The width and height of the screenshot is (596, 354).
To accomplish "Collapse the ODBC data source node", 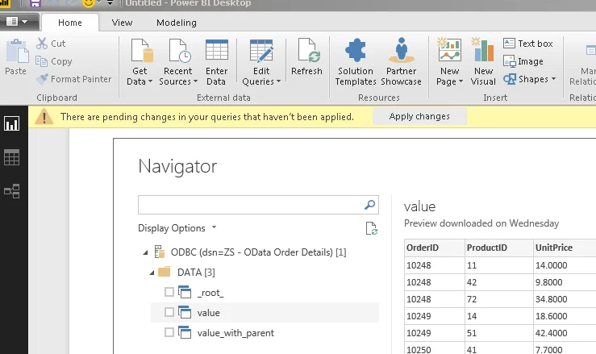I will 145,252.
